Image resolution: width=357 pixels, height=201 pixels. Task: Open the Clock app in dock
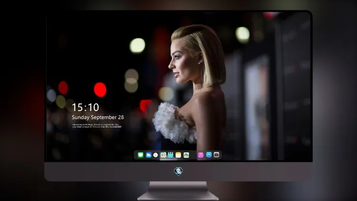[x=156, y=155]
